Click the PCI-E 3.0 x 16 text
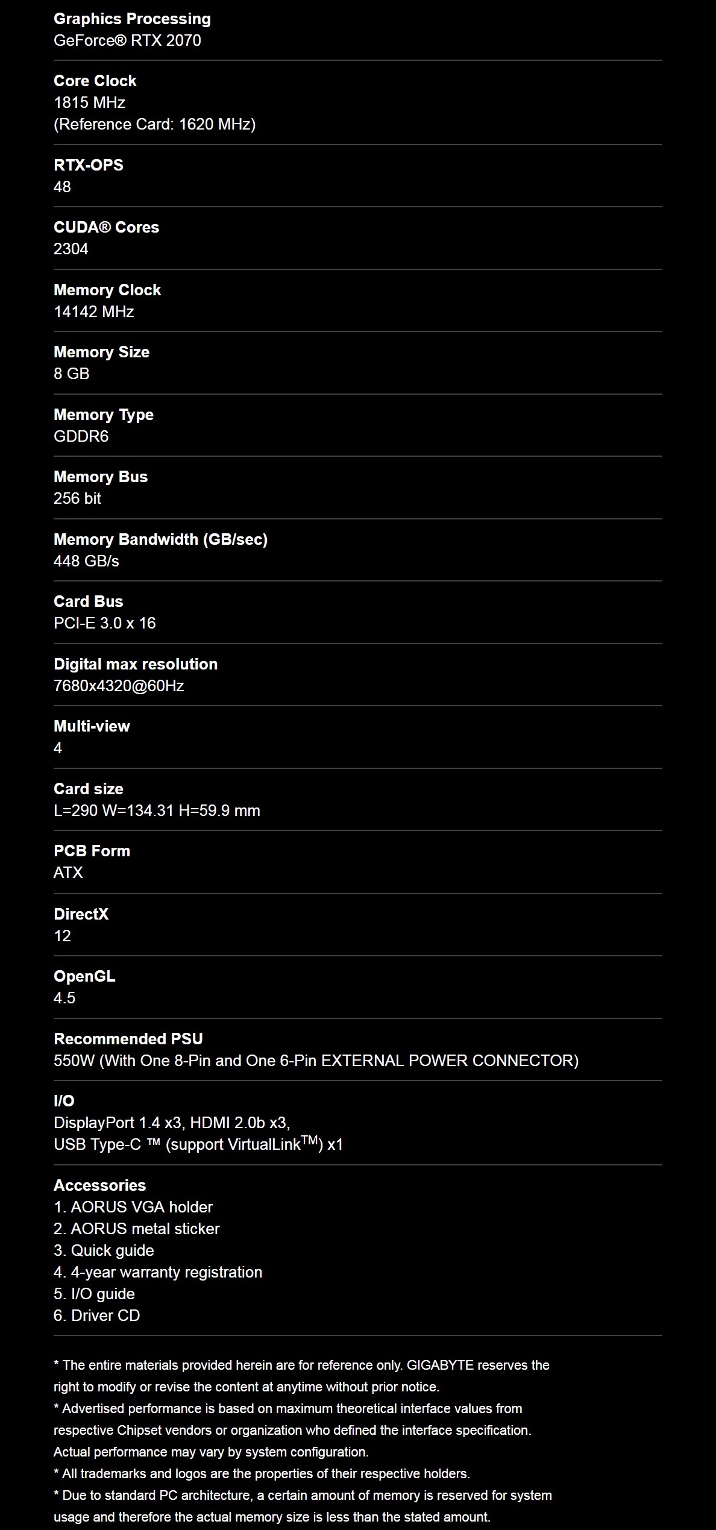The width and height of the screenshot is (716, 1530). [104, 623]
